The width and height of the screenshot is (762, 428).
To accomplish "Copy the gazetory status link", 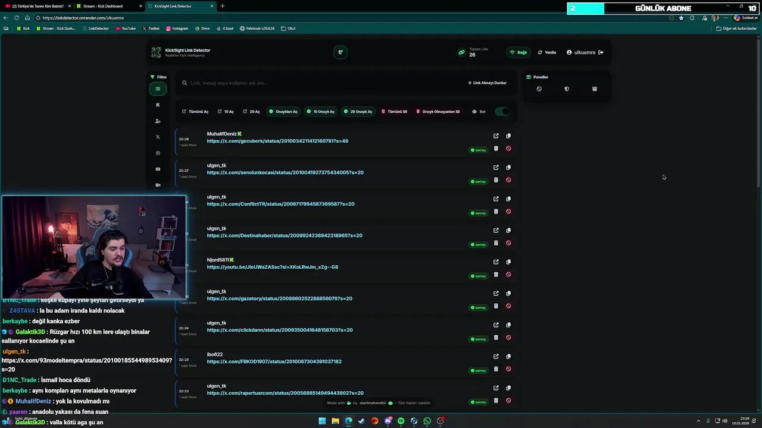I will (508, 294).
